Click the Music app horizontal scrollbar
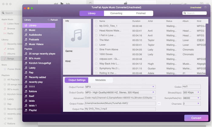The image size is (212, 127). tap(122, 126)
